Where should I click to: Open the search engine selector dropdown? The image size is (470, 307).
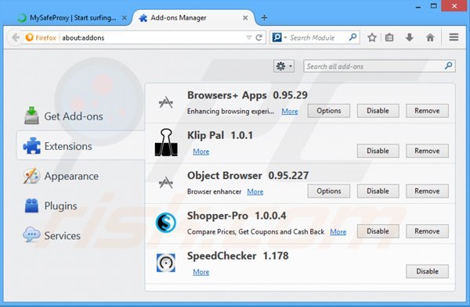[x=280, y=37]
